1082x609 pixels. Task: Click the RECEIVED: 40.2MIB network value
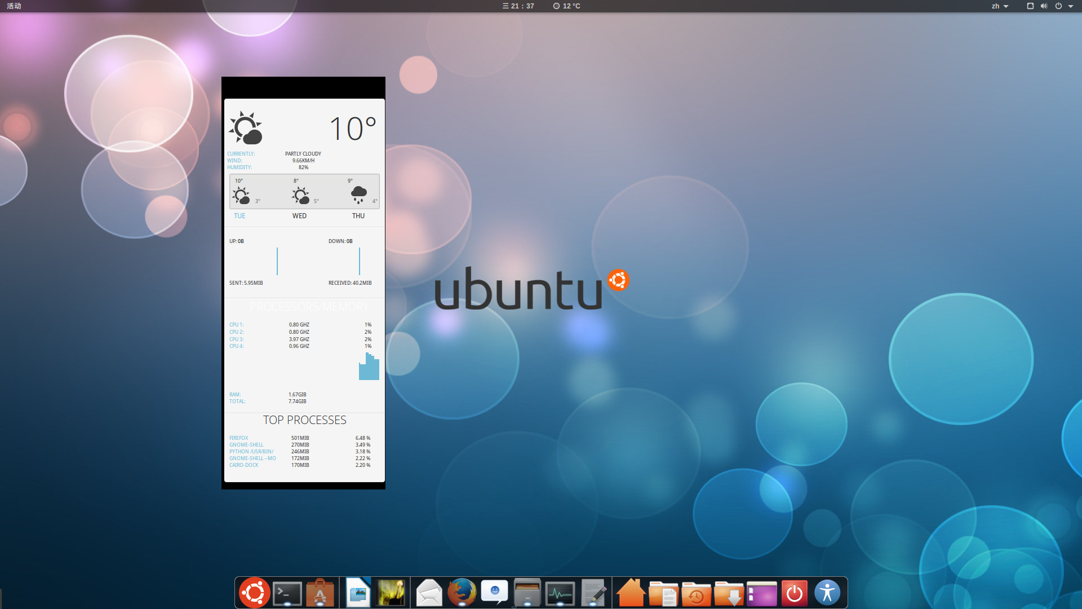(x=350, y=283)
